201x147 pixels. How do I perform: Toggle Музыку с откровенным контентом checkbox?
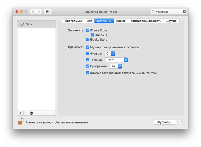(x=88, y=47)
